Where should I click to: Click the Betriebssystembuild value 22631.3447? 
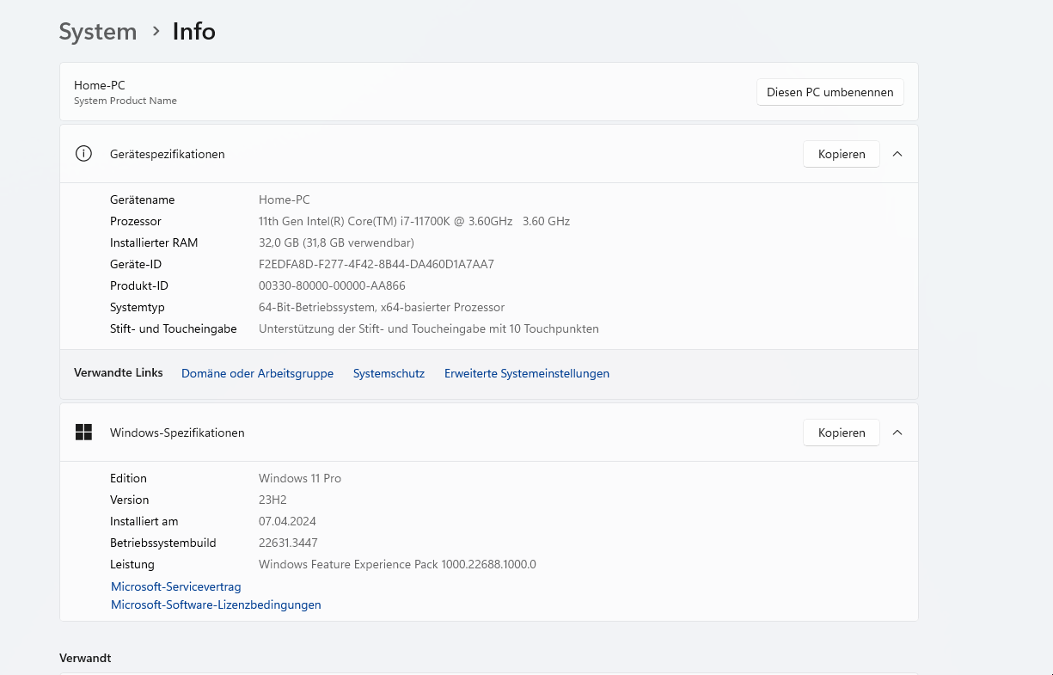coord(288,543)
